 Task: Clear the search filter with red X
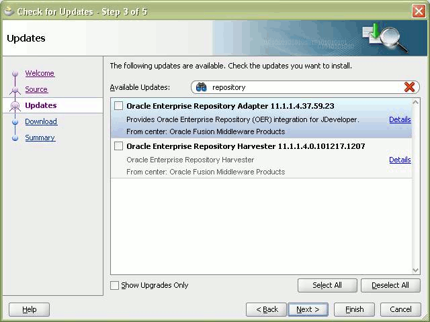click(409, 87)
